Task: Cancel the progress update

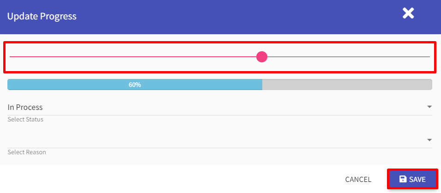Action: click(358, 180)
